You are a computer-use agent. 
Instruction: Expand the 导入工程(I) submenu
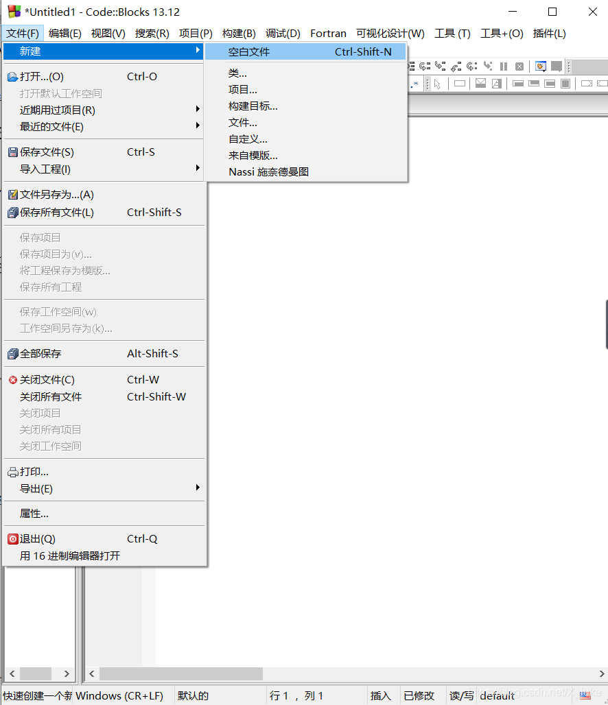[x=104, y=169]
